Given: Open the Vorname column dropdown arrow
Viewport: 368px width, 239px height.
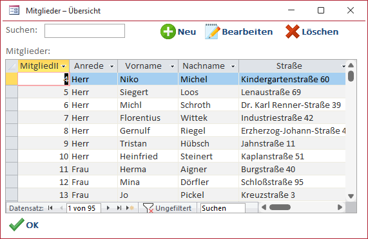Looking at the screenshot, I should pyautogui.click(x=173, y=66).
